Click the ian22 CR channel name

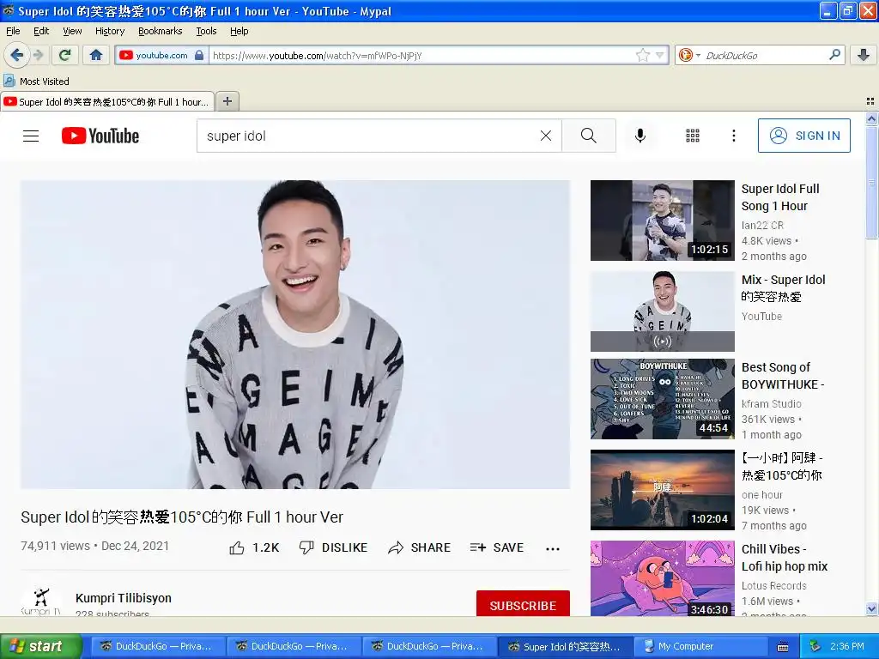[762, 226]
